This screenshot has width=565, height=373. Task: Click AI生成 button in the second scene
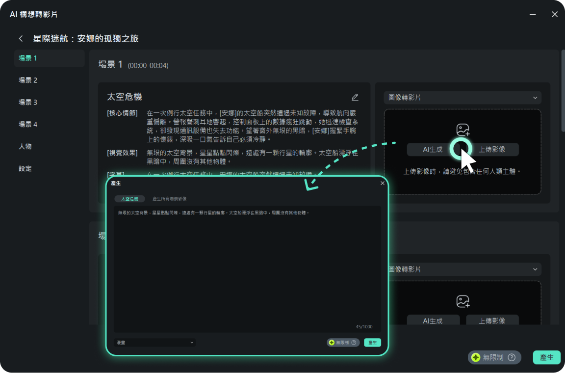click(x=433, y=320)
